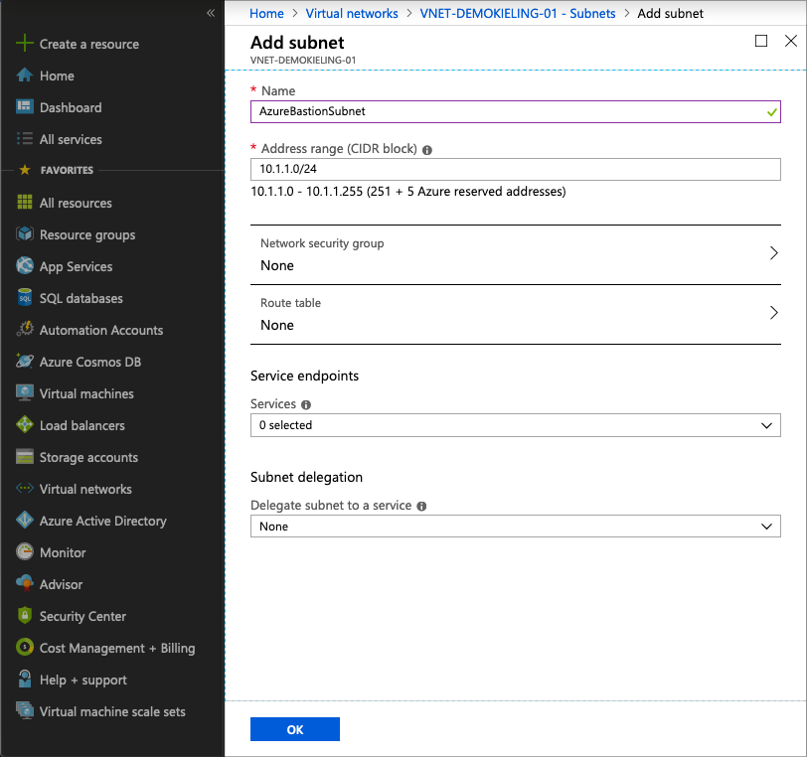Click the Security Center label in sidebar
Image resolution: width=807 pixels, height=757 pixels.
click(x=82, y=617)
